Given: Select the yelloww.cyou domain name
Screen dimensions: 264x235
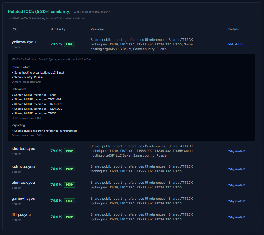Looking at the screenshot, I should (x=24, y=42).
